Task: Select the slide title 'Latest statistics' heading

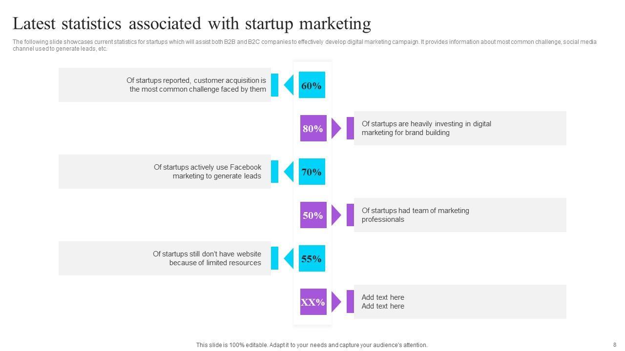Action: coord(192,23)
